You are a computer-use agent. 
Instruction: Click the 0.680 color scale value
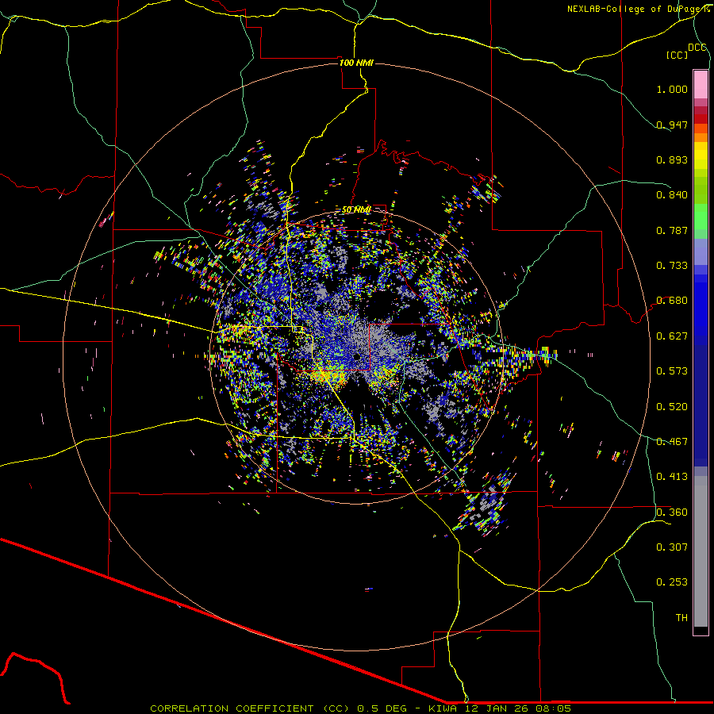[x=672, y=301]
